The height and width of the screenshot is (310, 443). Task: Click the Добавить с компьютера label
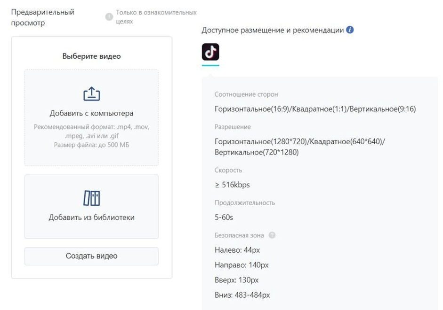pos(91,113)
